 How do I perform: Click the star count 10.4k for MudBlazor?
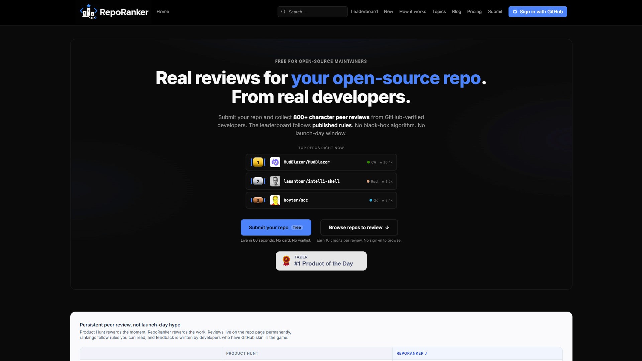pos(386,162)
